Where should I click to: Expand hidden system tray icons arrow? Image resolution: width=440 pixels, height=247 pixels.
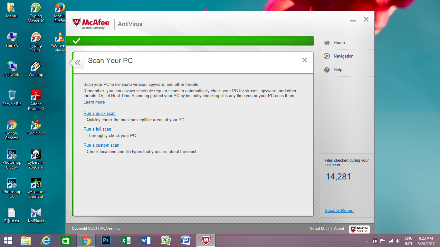[367, 241]
